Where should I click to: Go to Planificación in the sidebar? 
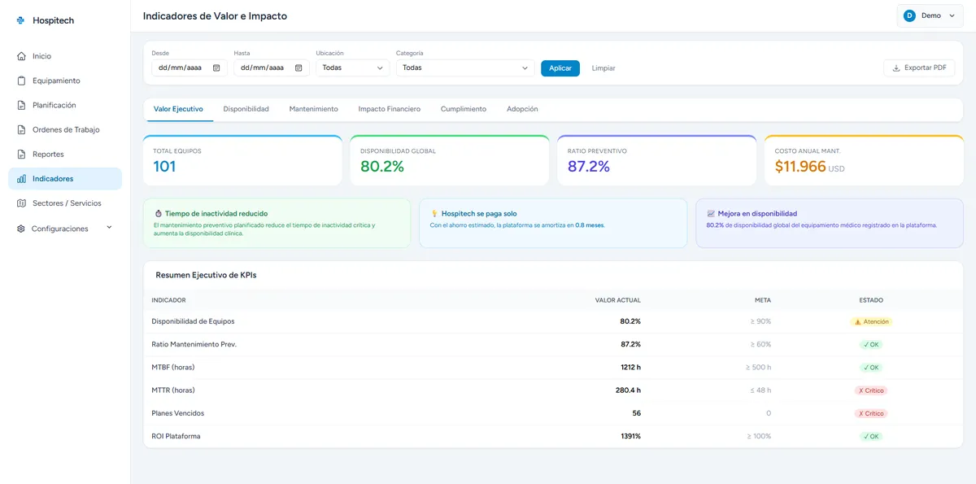coord(65,105)
